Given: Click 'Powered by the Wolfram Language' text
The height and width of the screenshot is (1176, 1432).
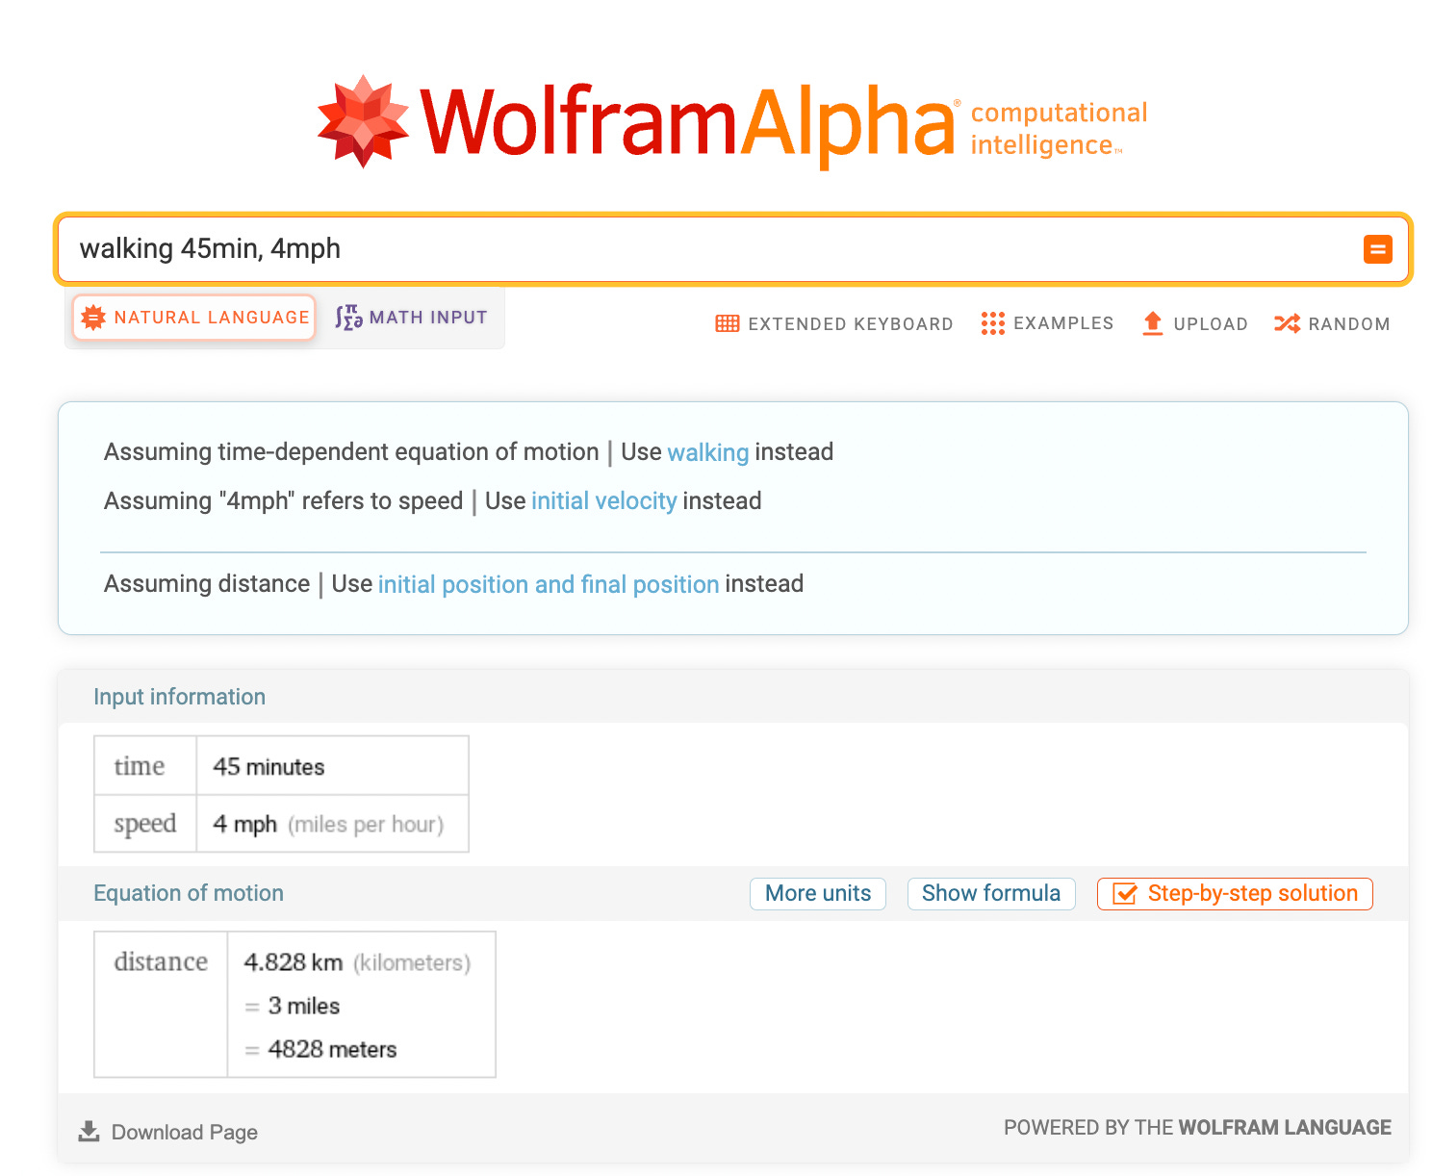Looking at the screenshot, I should 1197,1128.
